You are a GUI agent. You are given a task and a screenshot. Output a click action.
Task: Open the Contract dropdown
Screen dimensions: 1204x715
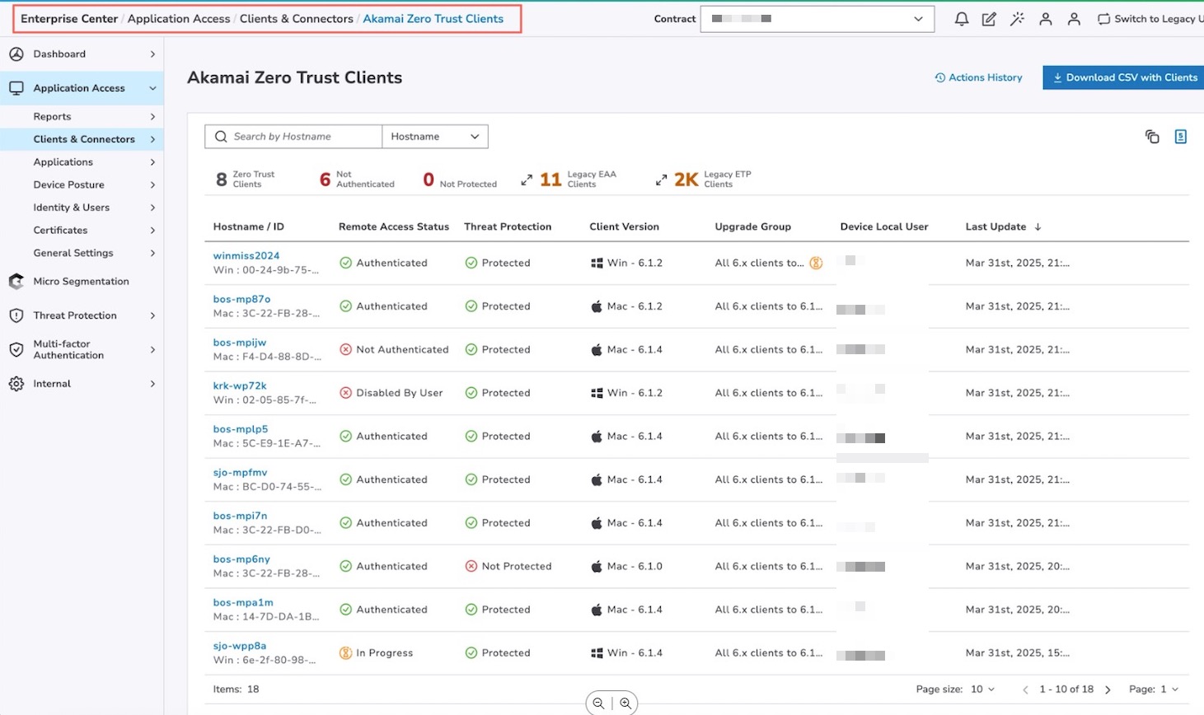[817, 19]
